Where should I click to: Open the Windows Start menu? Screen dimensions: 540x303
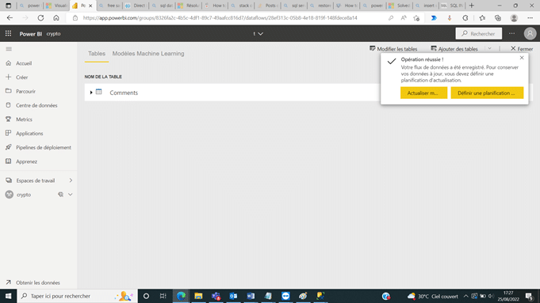[x=8, y=296]
